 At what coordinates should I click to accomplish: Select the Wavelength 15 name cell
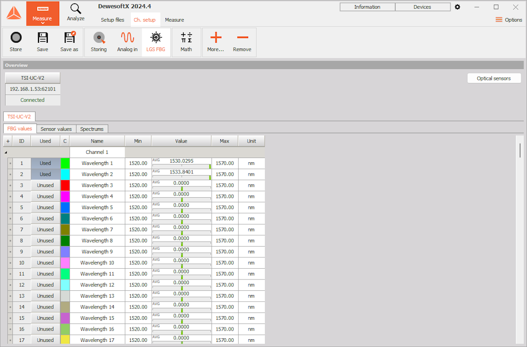coord(97,318)
